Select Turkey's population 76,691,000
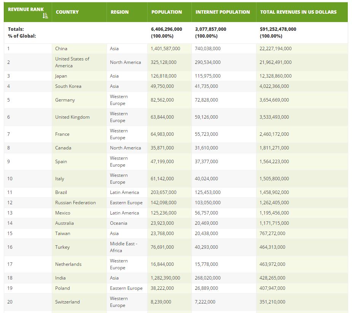 [x=162, y=247]
